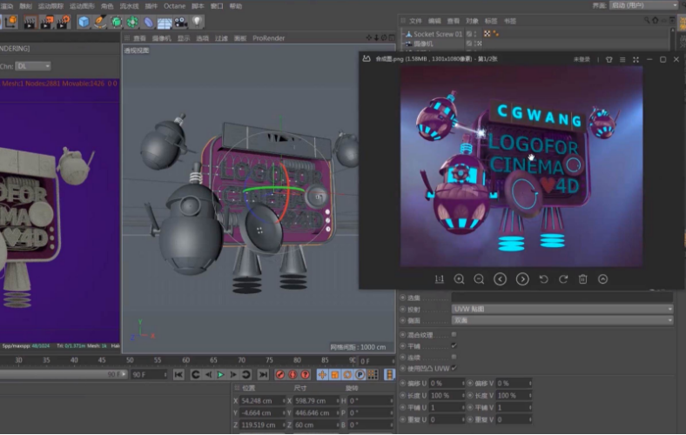Open object manager 文件 menu

[x=414, y=21]
